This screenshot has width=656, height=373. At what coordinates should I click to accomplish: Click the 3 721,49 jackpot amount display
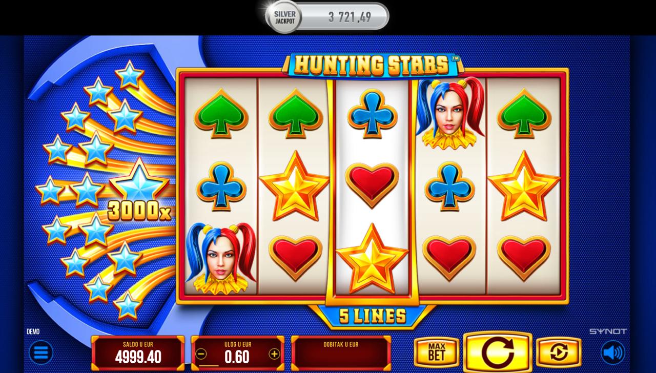click(350, 17)
